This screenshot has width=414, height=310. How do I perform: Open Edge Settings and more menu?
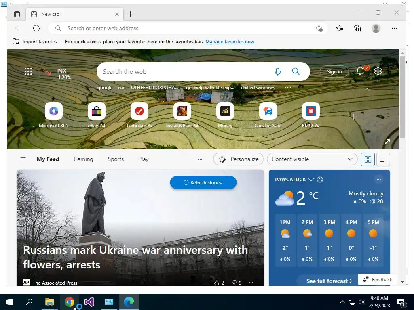pyautogui.click(x=395, y=28)
